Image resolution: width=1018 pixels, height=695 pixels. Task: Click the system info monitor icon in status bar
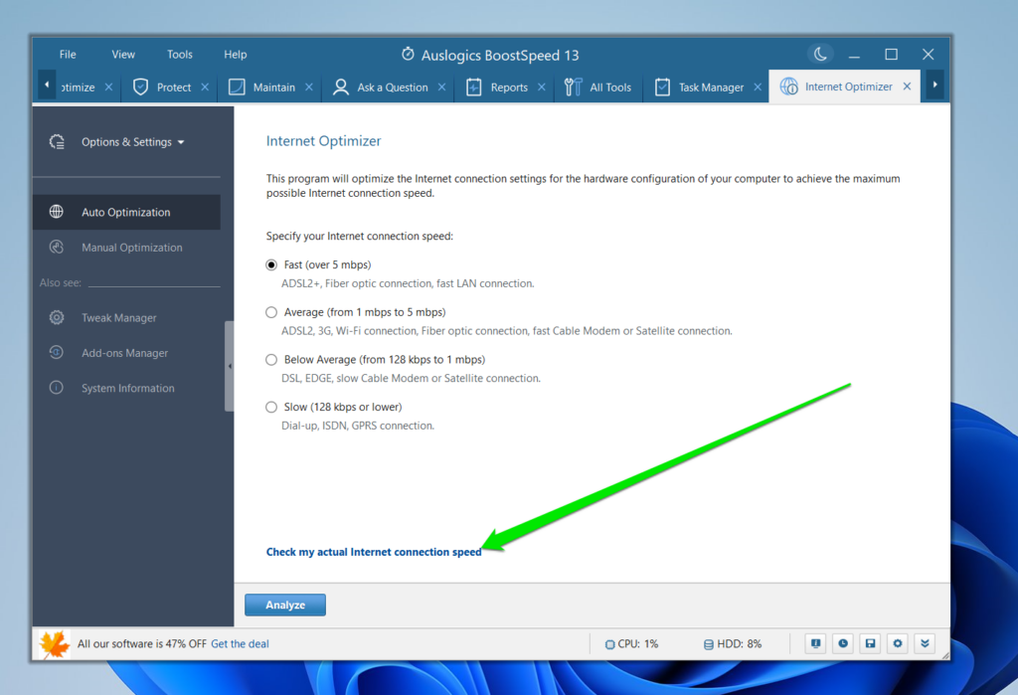(x=815, y=643)
